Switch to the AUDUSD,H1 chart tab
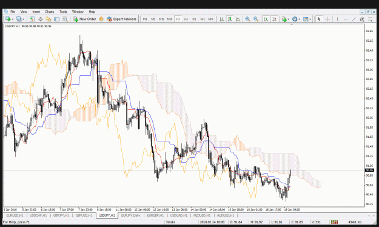This screenshot has width=379, height=227. coord(225,215)
